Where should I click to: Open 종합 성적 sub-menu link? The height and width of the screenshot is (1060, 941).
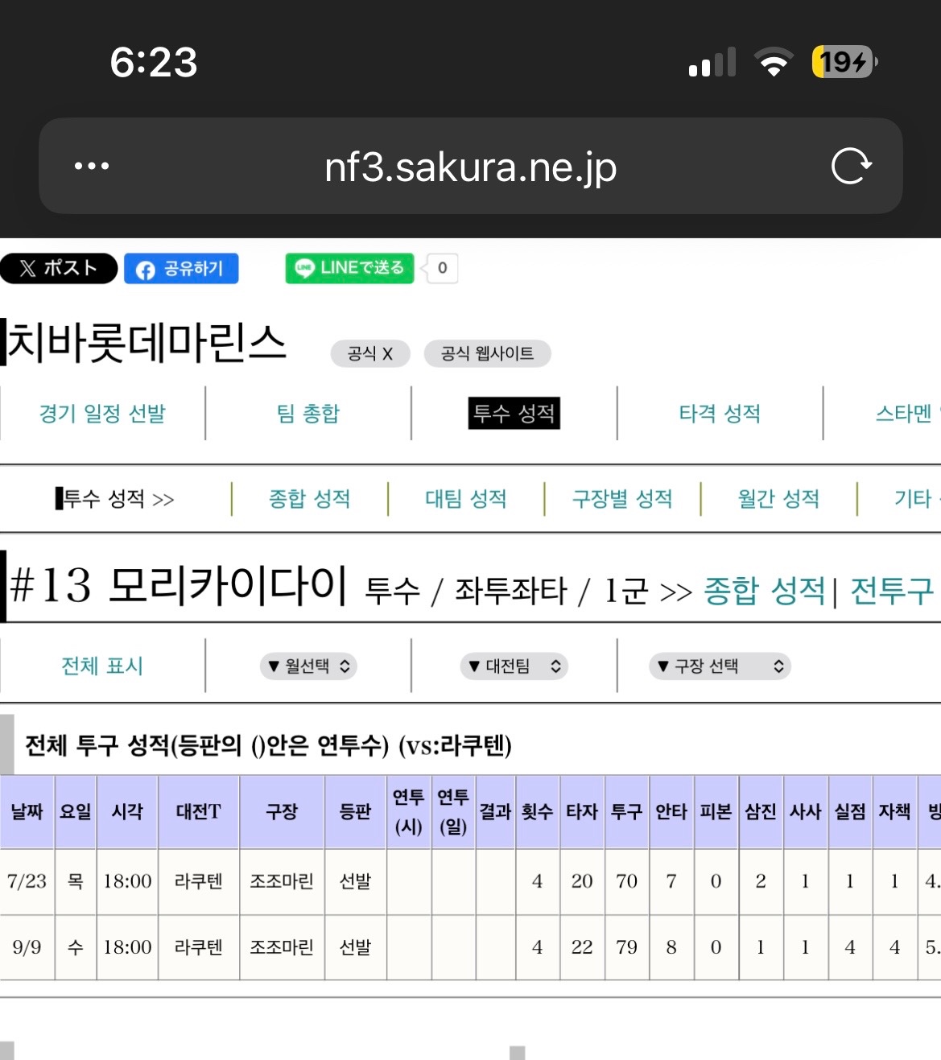[309, 498]
